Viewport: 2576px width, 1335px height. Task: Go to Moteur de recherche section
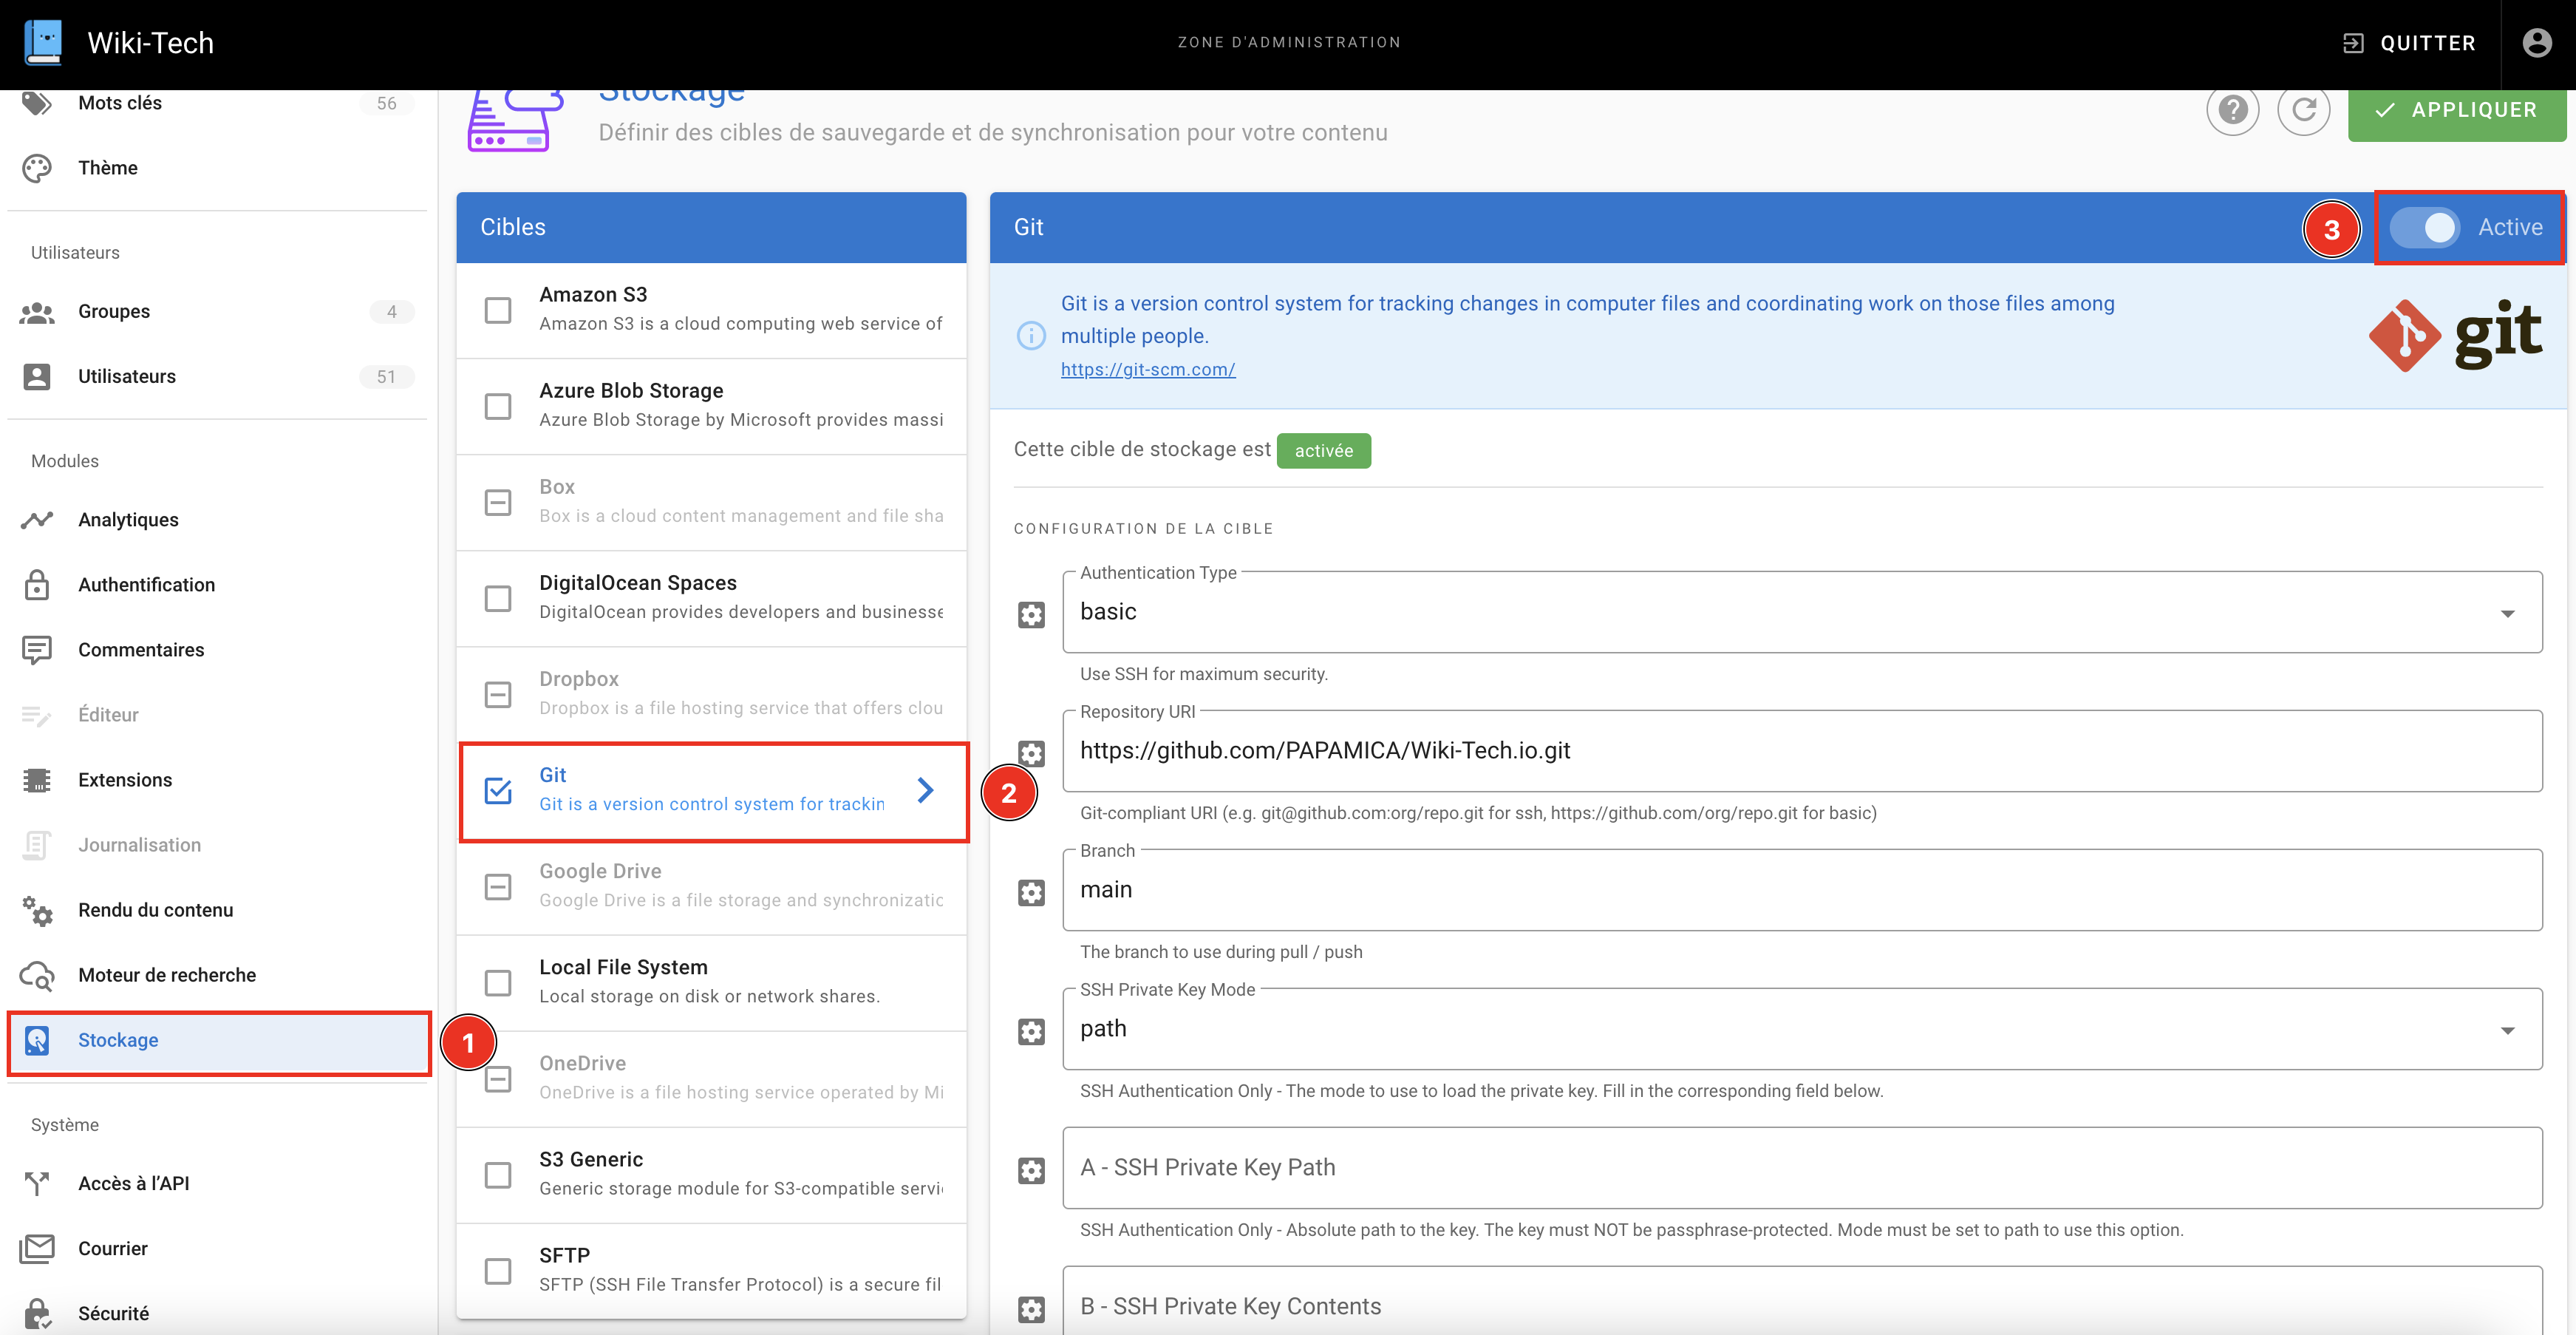(167, 975)
